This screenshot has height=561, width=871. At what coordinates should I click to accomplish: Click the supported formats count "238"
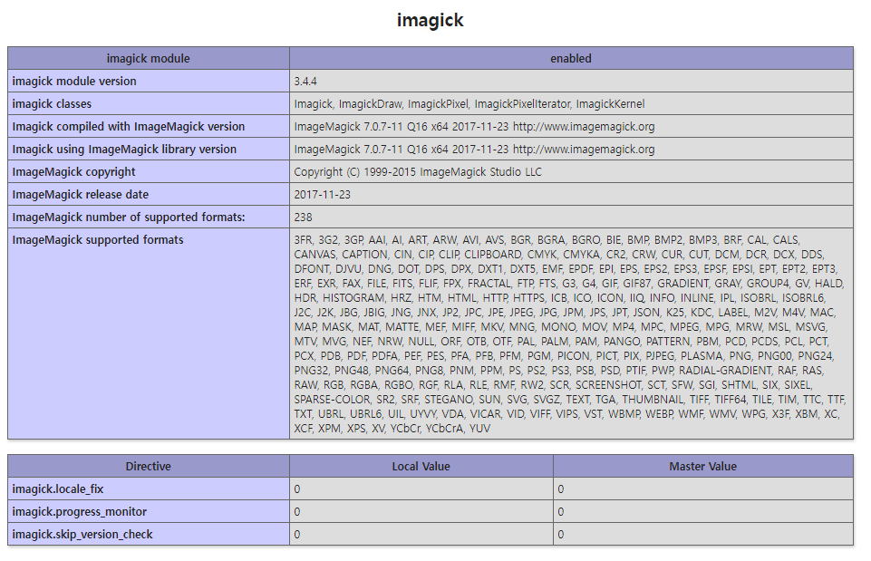click(304, 218)
